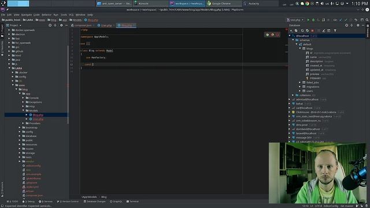Click VCS update arrow icon in top toolbar

[x=341, y=20]
